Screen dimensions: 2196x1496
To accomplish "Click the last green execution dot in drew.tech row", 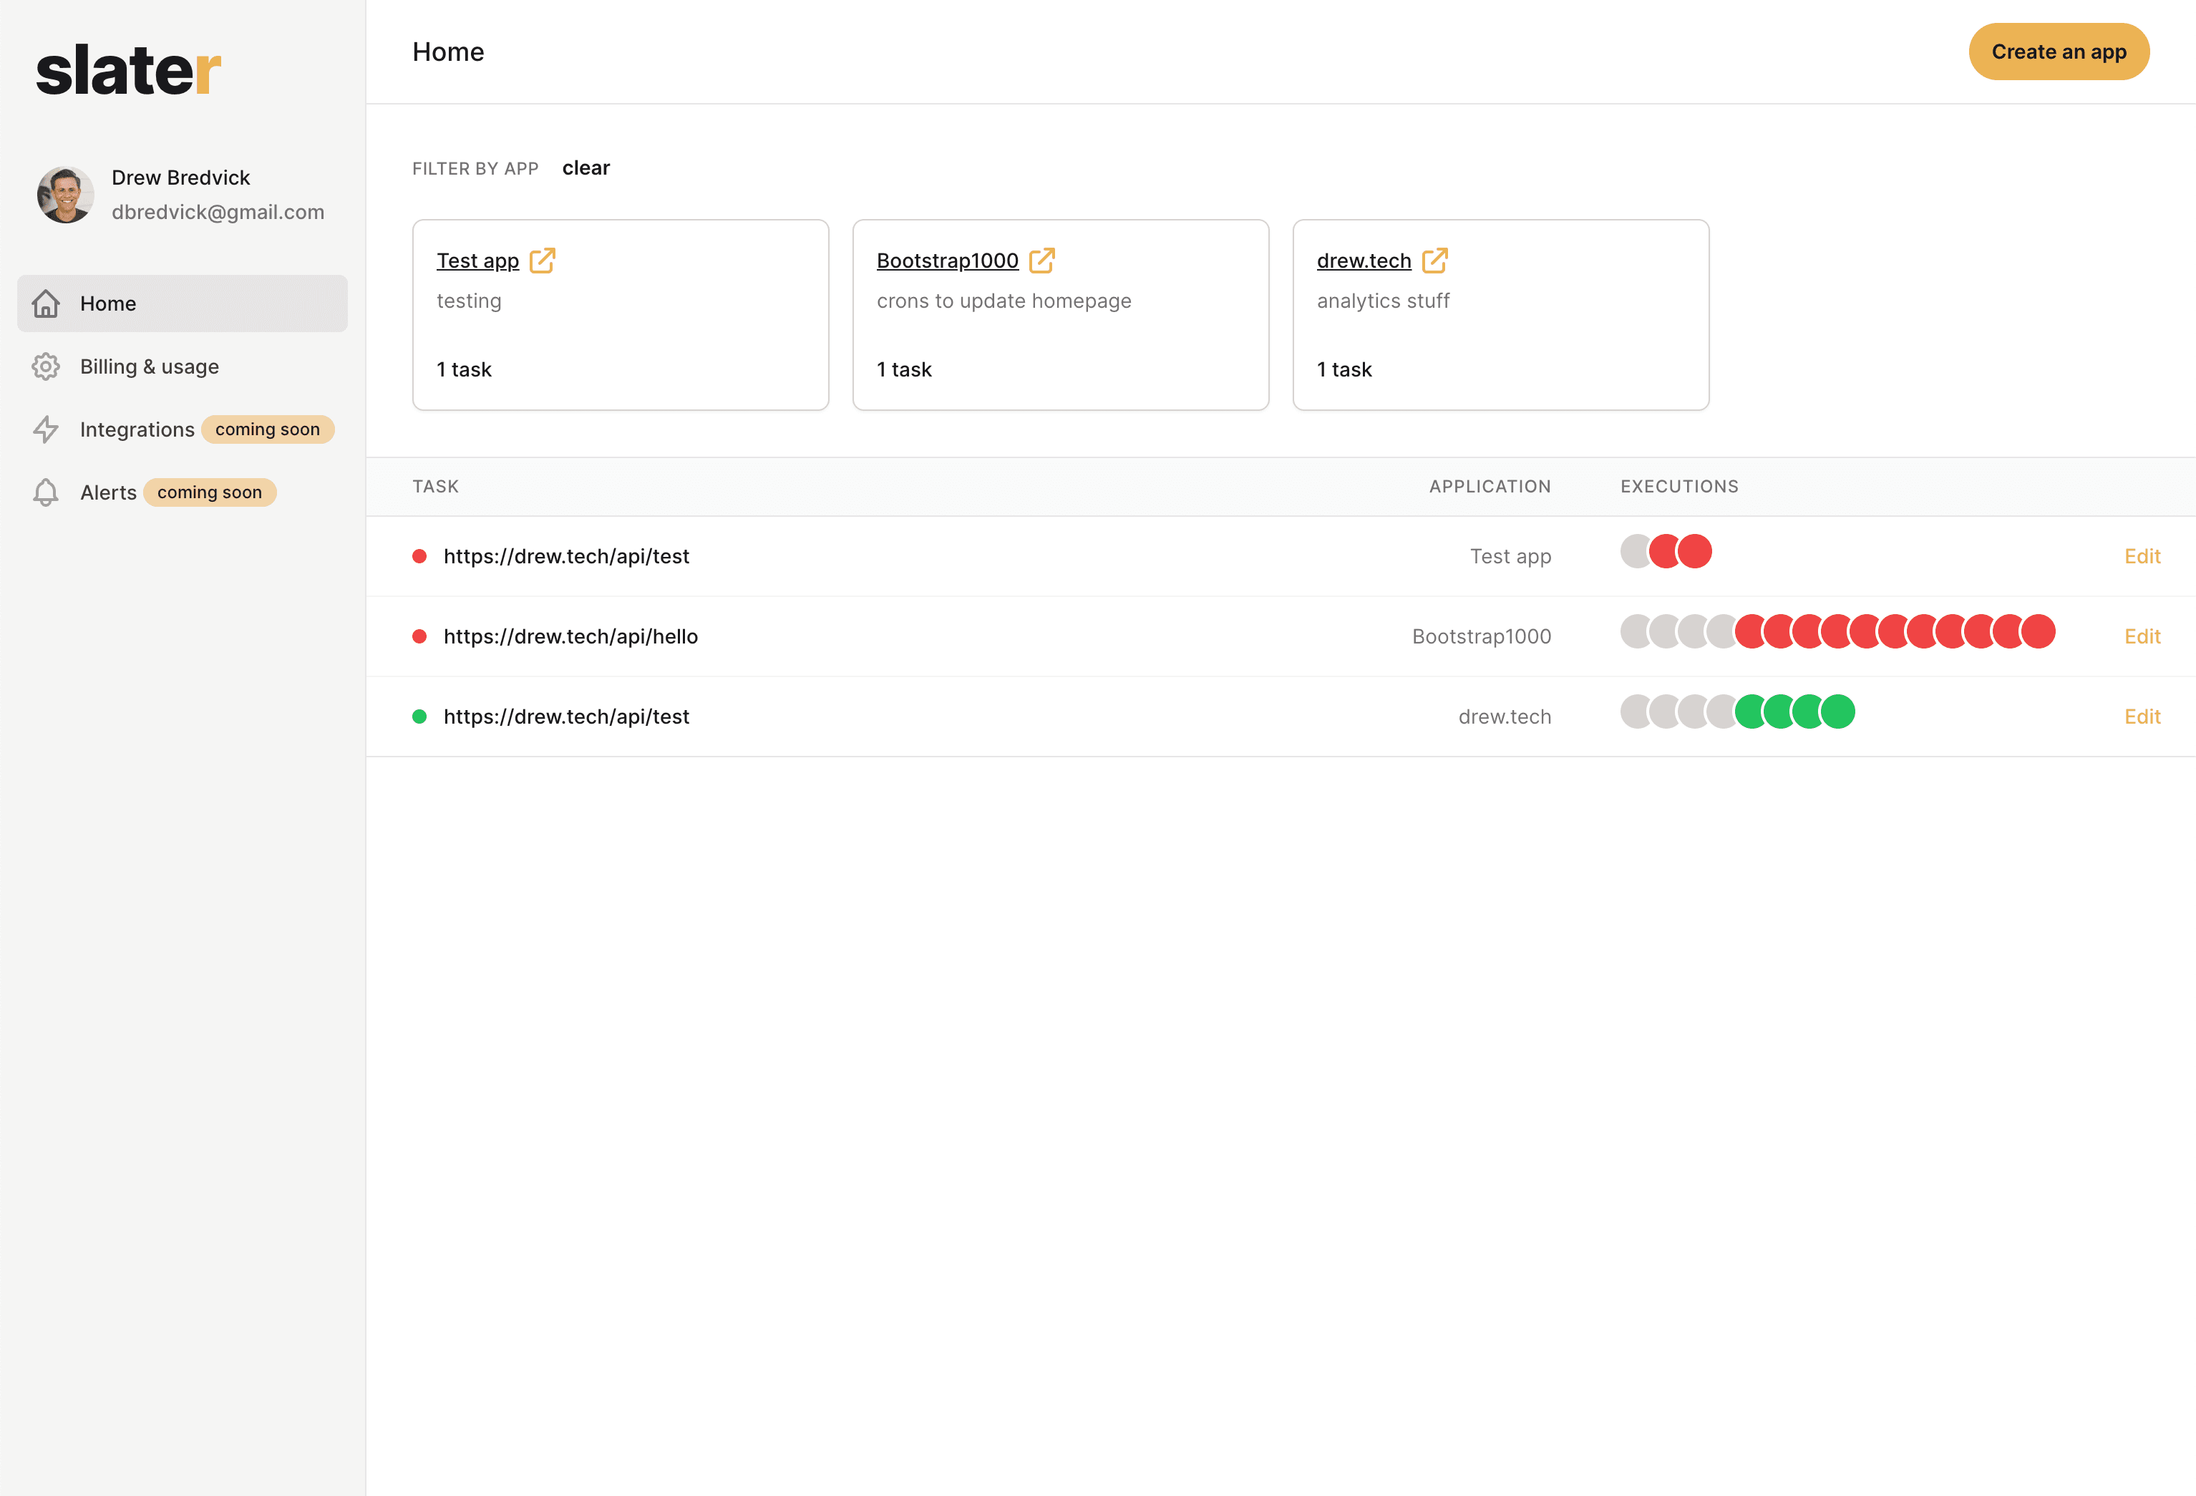I will tap(1838, 711).
